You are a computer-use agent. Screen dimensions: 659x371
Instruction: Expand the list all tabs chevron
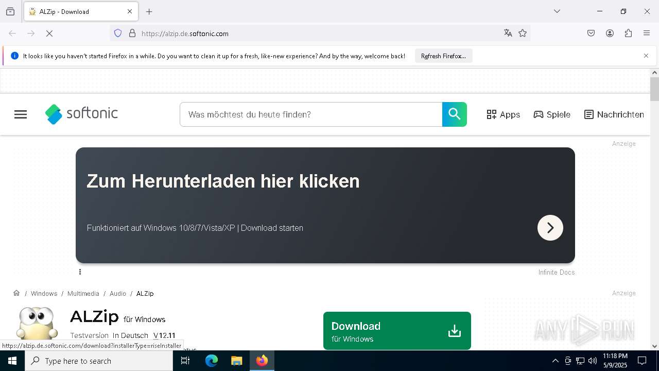pos(557,11)
